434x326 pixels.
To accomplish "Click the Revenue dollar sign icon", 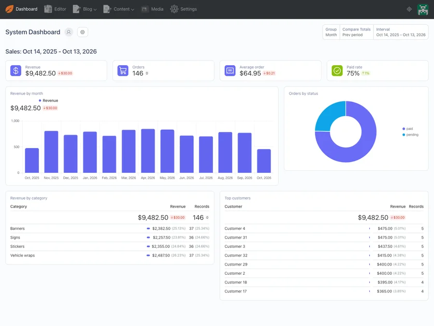I will (x=16, y=70).
